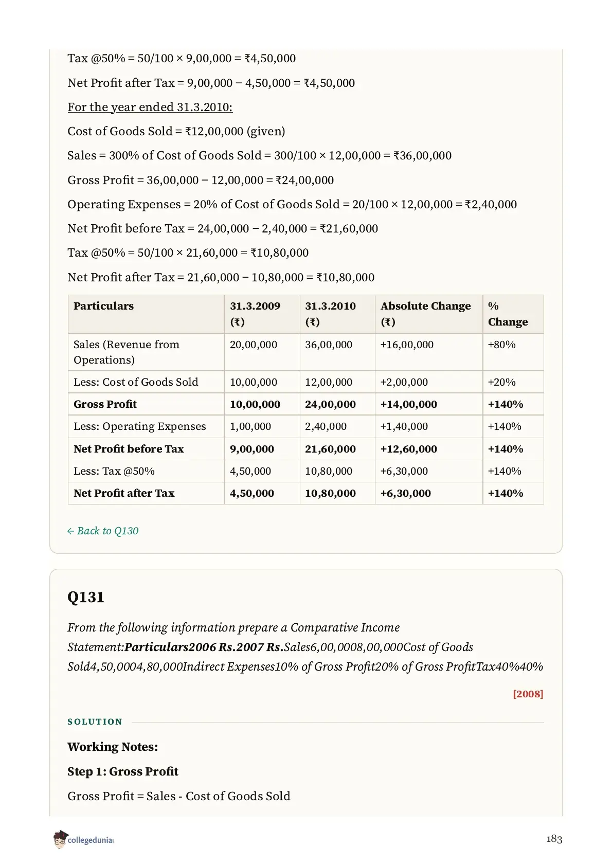Select the Step 1: Gross Profit heading

coord(123,771)
